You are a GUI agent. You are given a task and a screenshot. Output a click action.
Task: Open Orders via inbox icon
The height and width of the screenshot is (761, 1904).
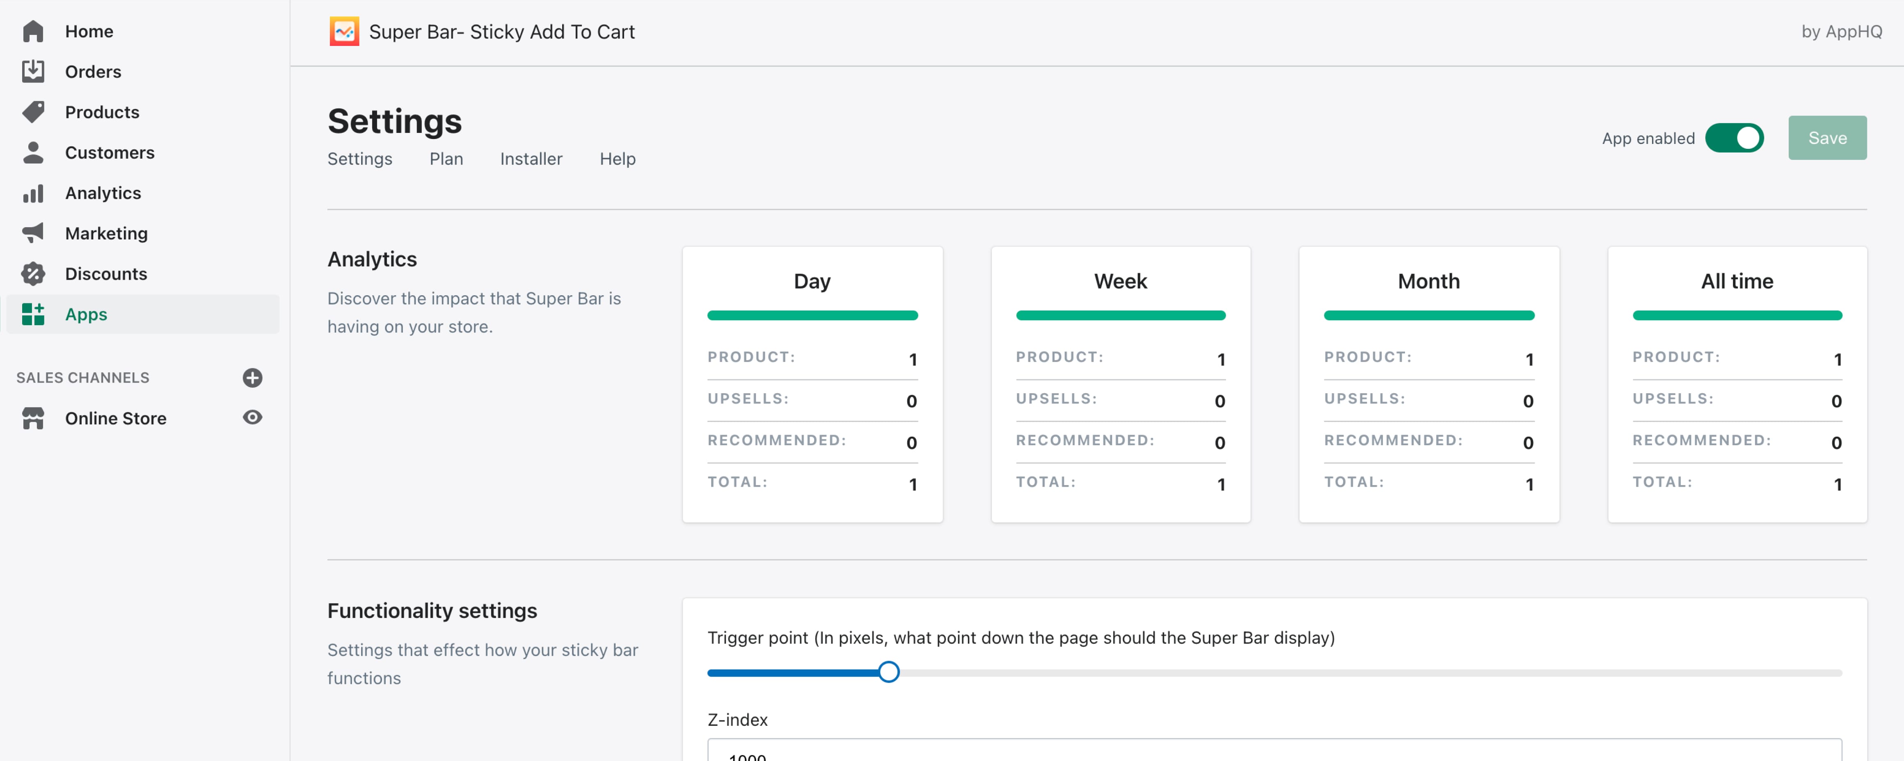coord(32,72)
